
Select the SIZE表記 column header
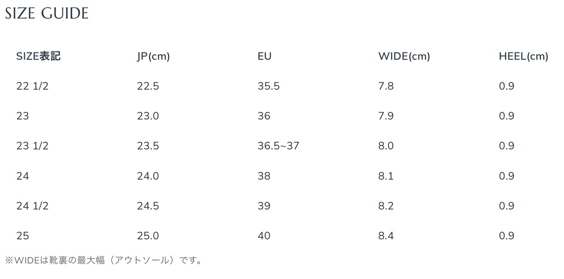pyautogui.click(x=38, y=56)
